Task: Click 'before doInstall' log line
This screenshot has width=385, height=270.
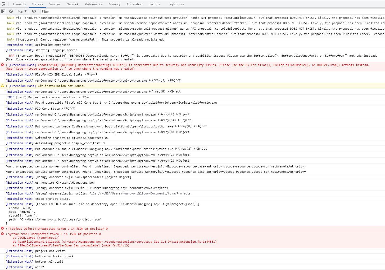Action: (x=49, y=262)
